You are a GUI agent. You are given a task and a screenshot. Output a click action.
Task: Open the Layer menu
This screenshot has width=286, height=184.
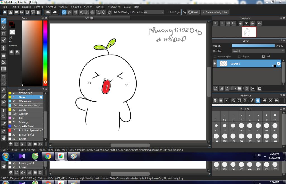pos(27,7)
